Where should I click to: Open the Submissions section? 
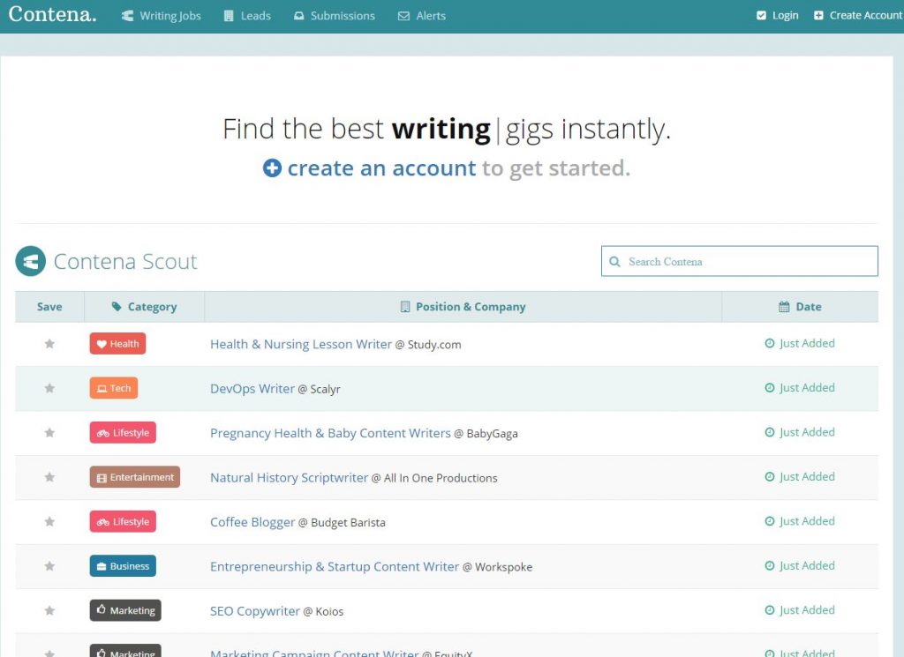(335, 16)
